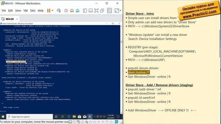Image resolution: width=221 pixels, height=124 pixels.
Task: Open the Action Center notifications icon
Action: pos(118,116)
